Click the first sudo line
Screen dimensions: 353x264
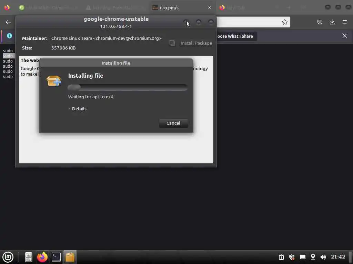[x=8, y=51]
